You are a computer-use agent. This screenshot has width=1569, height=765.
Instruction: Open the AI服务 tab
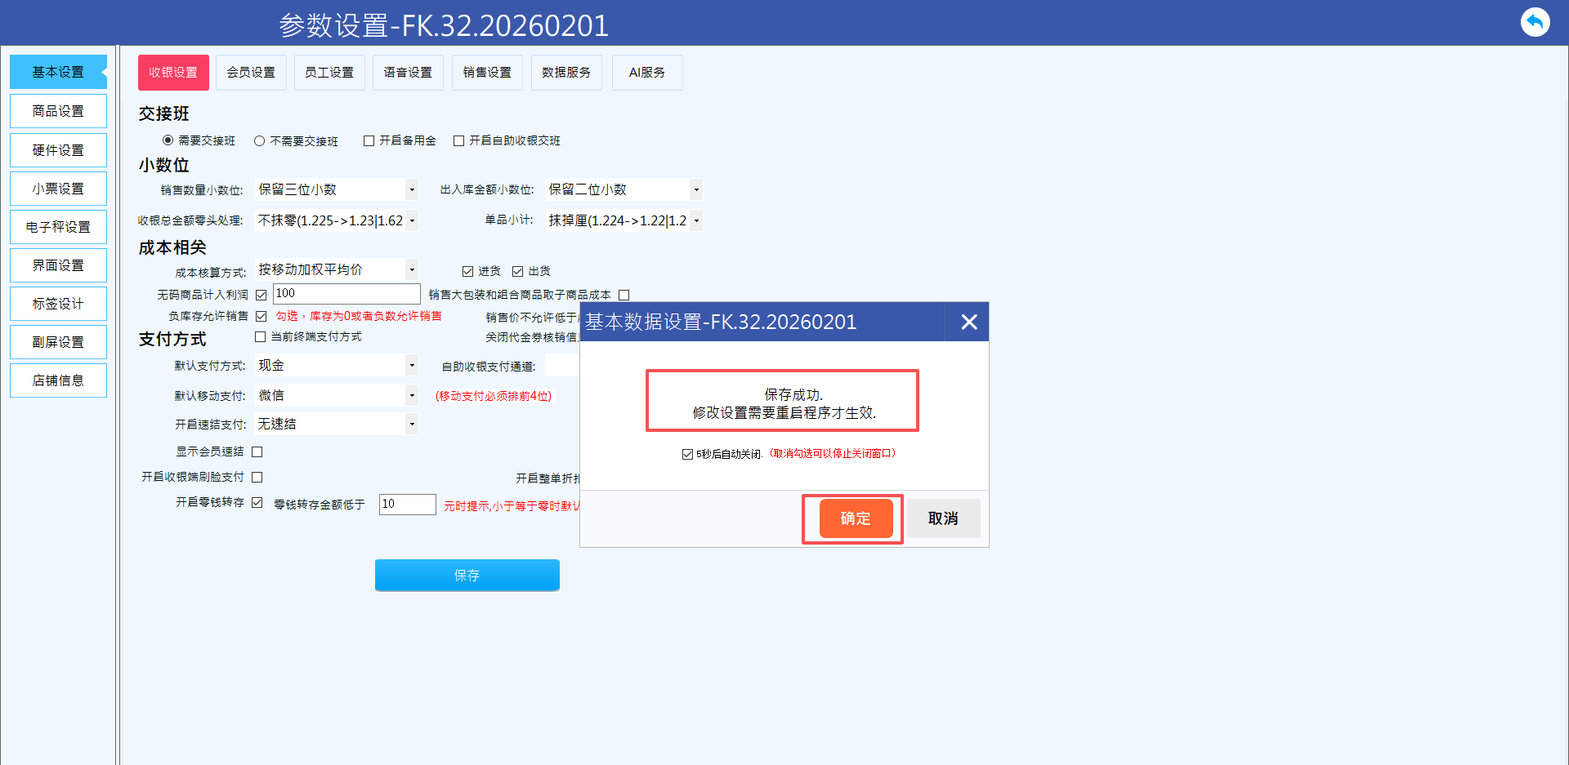(x=646, y=73)
